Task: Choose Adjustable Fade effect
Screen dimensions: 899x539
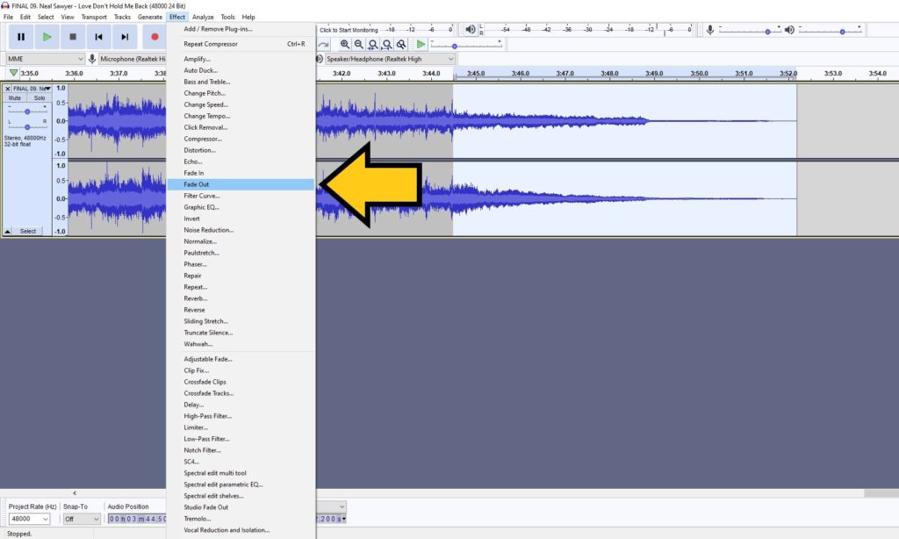Action: point(241,359)
